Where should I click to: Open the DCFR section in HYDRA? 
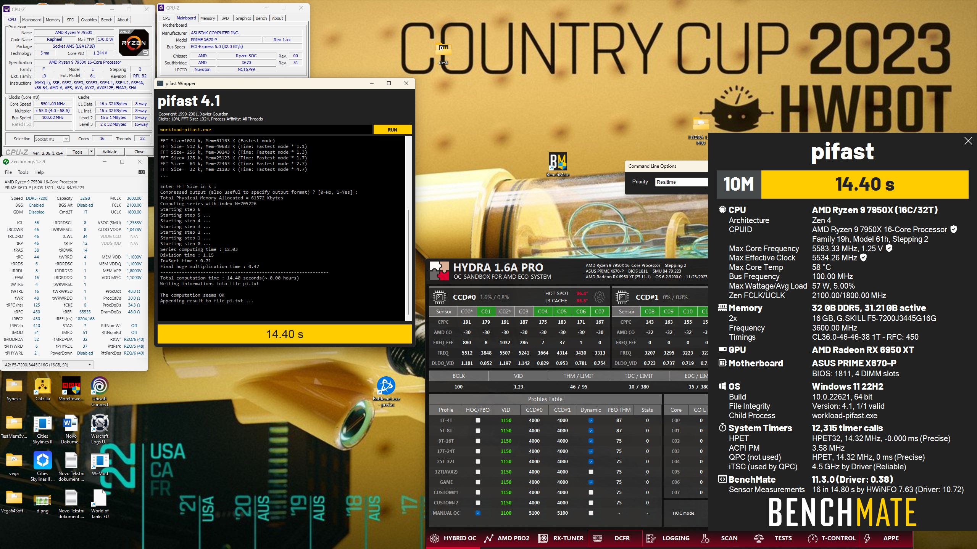click(x=615, y=538)
